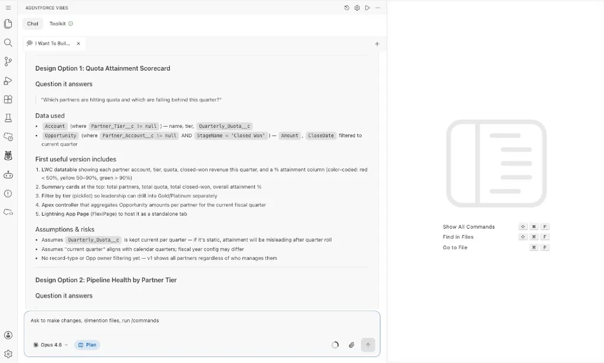Open the Agentforce Vibes mascot icon
Image resolution: width=604 pixels, height=363 pixels.
click(x=8, y=156)
